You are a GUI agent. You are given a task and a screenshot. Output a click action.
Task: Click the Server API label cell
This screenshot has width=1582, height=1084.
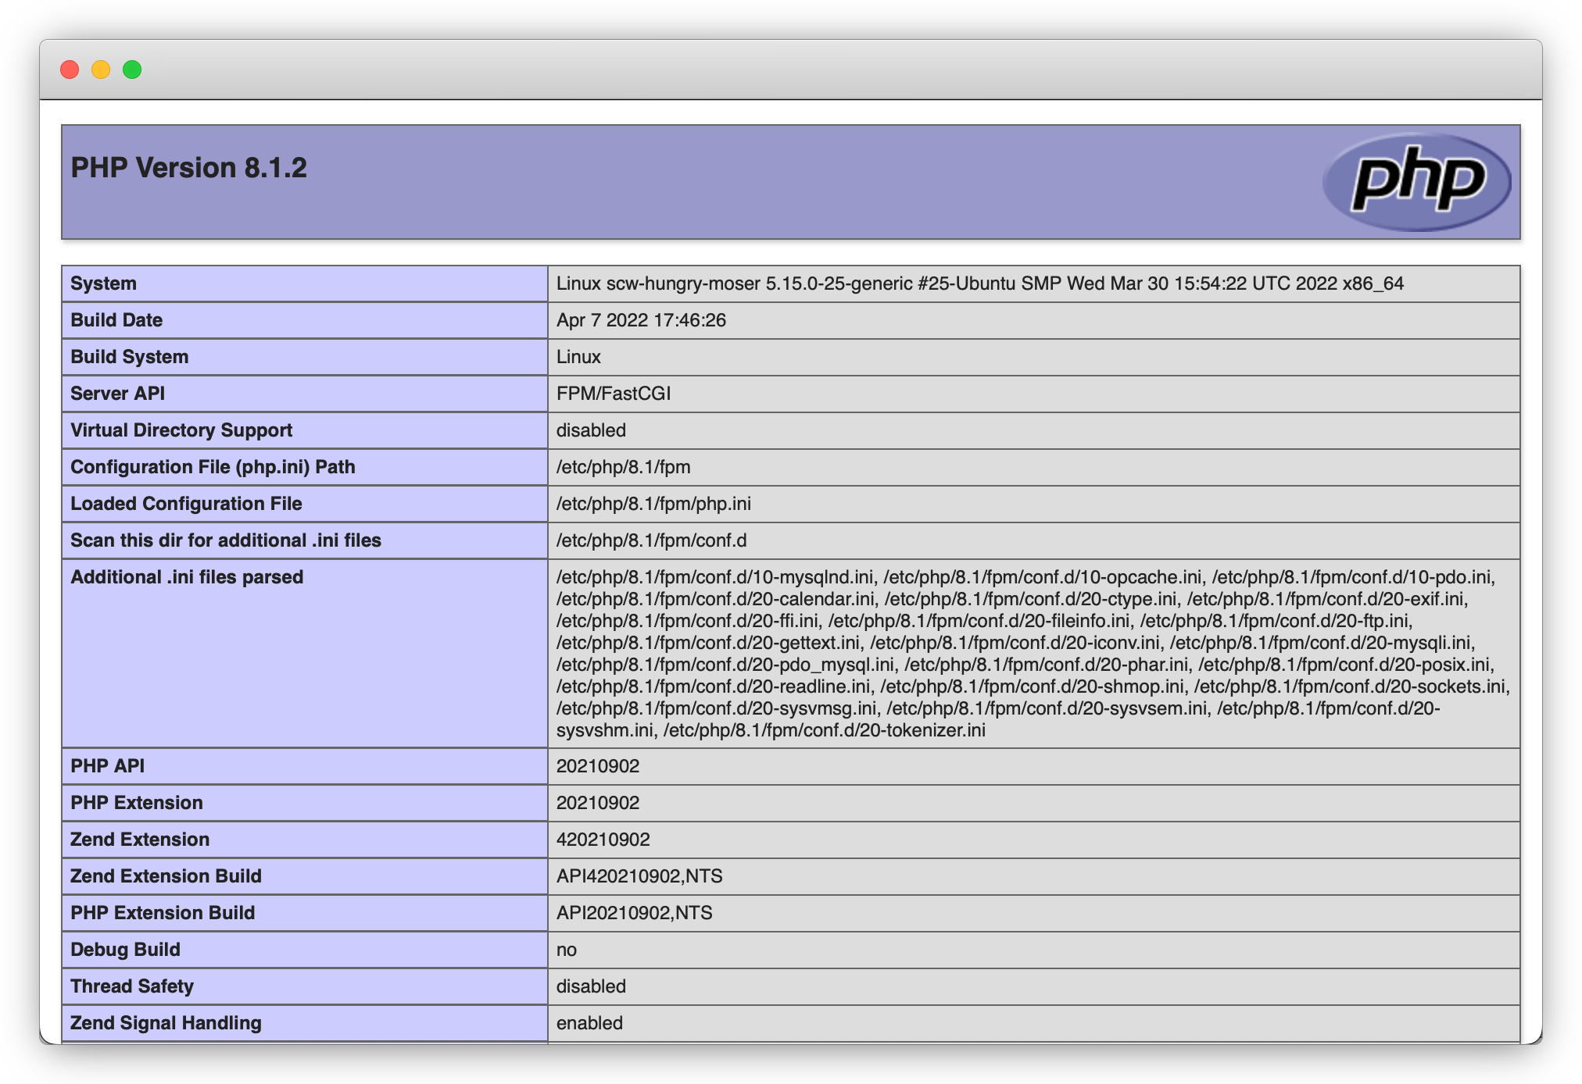[117, 394]
